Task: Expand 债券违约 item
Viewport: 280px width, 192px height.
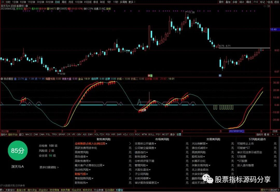Action: coord(141,152)
